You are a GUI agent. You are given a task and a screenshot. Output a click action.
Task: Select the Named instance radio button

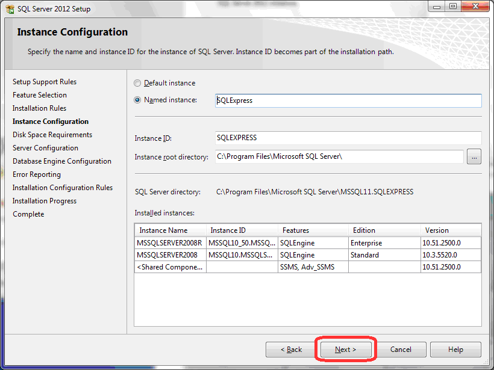[x=138, y=100]
